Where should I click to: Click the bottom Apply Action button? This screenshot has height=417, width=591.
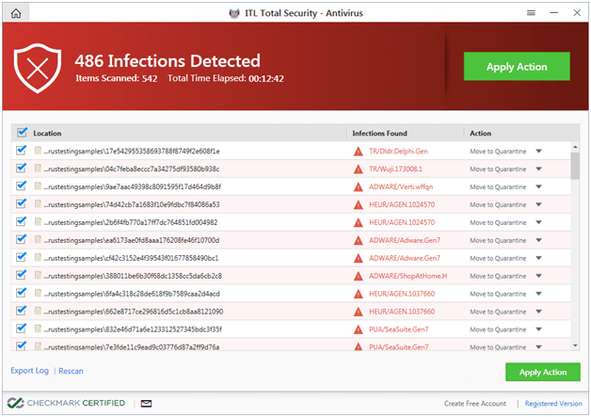[543, 372]
